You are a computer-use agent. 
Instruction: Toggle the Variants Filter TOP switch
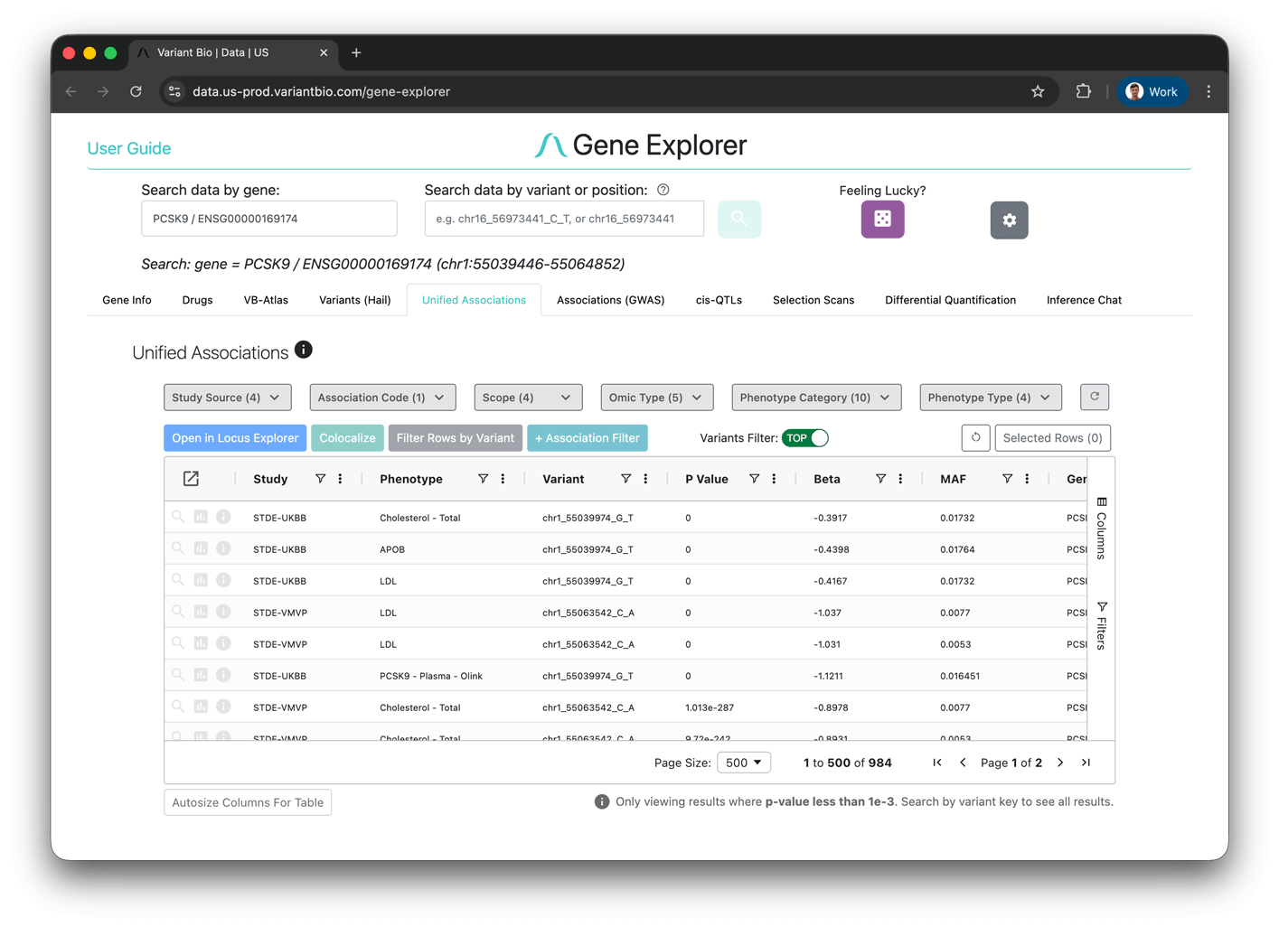pyautogui.click(x=805, y=438)
